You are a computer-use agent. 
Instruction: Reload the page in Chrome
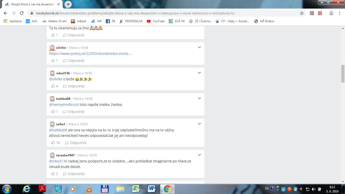point(22,13)
